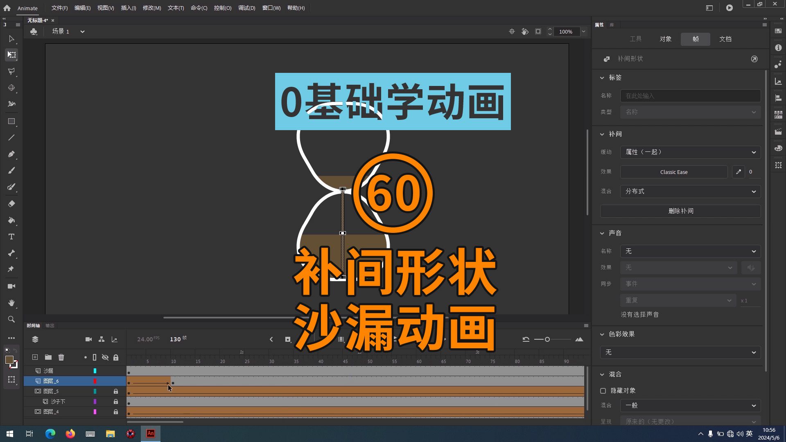This screenshot has height=442, width=786.
Task: Enable the camera in the timeline
Action: [x=88, y=339]
